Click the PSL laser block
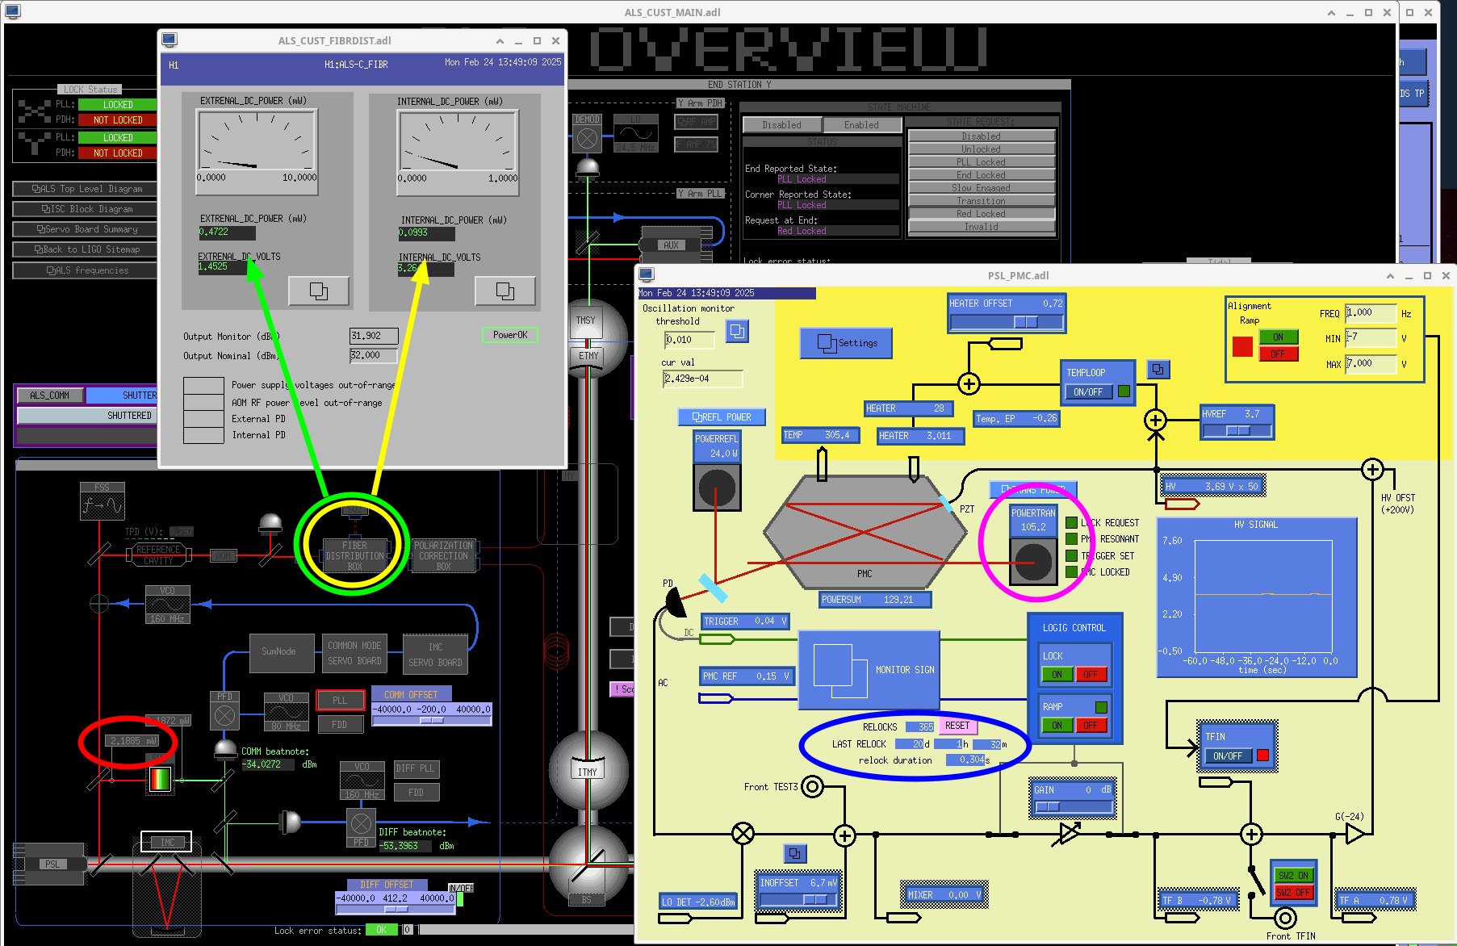 click(x=52, y=864)
